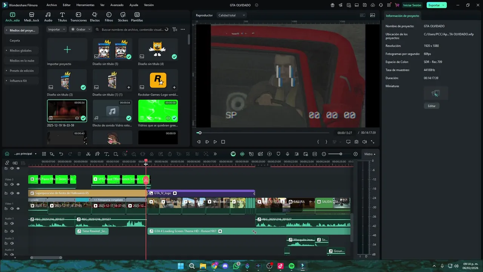Mute the Audio 1 track
This screenshot has width=483, height=272.
click(x=12, y=223)
